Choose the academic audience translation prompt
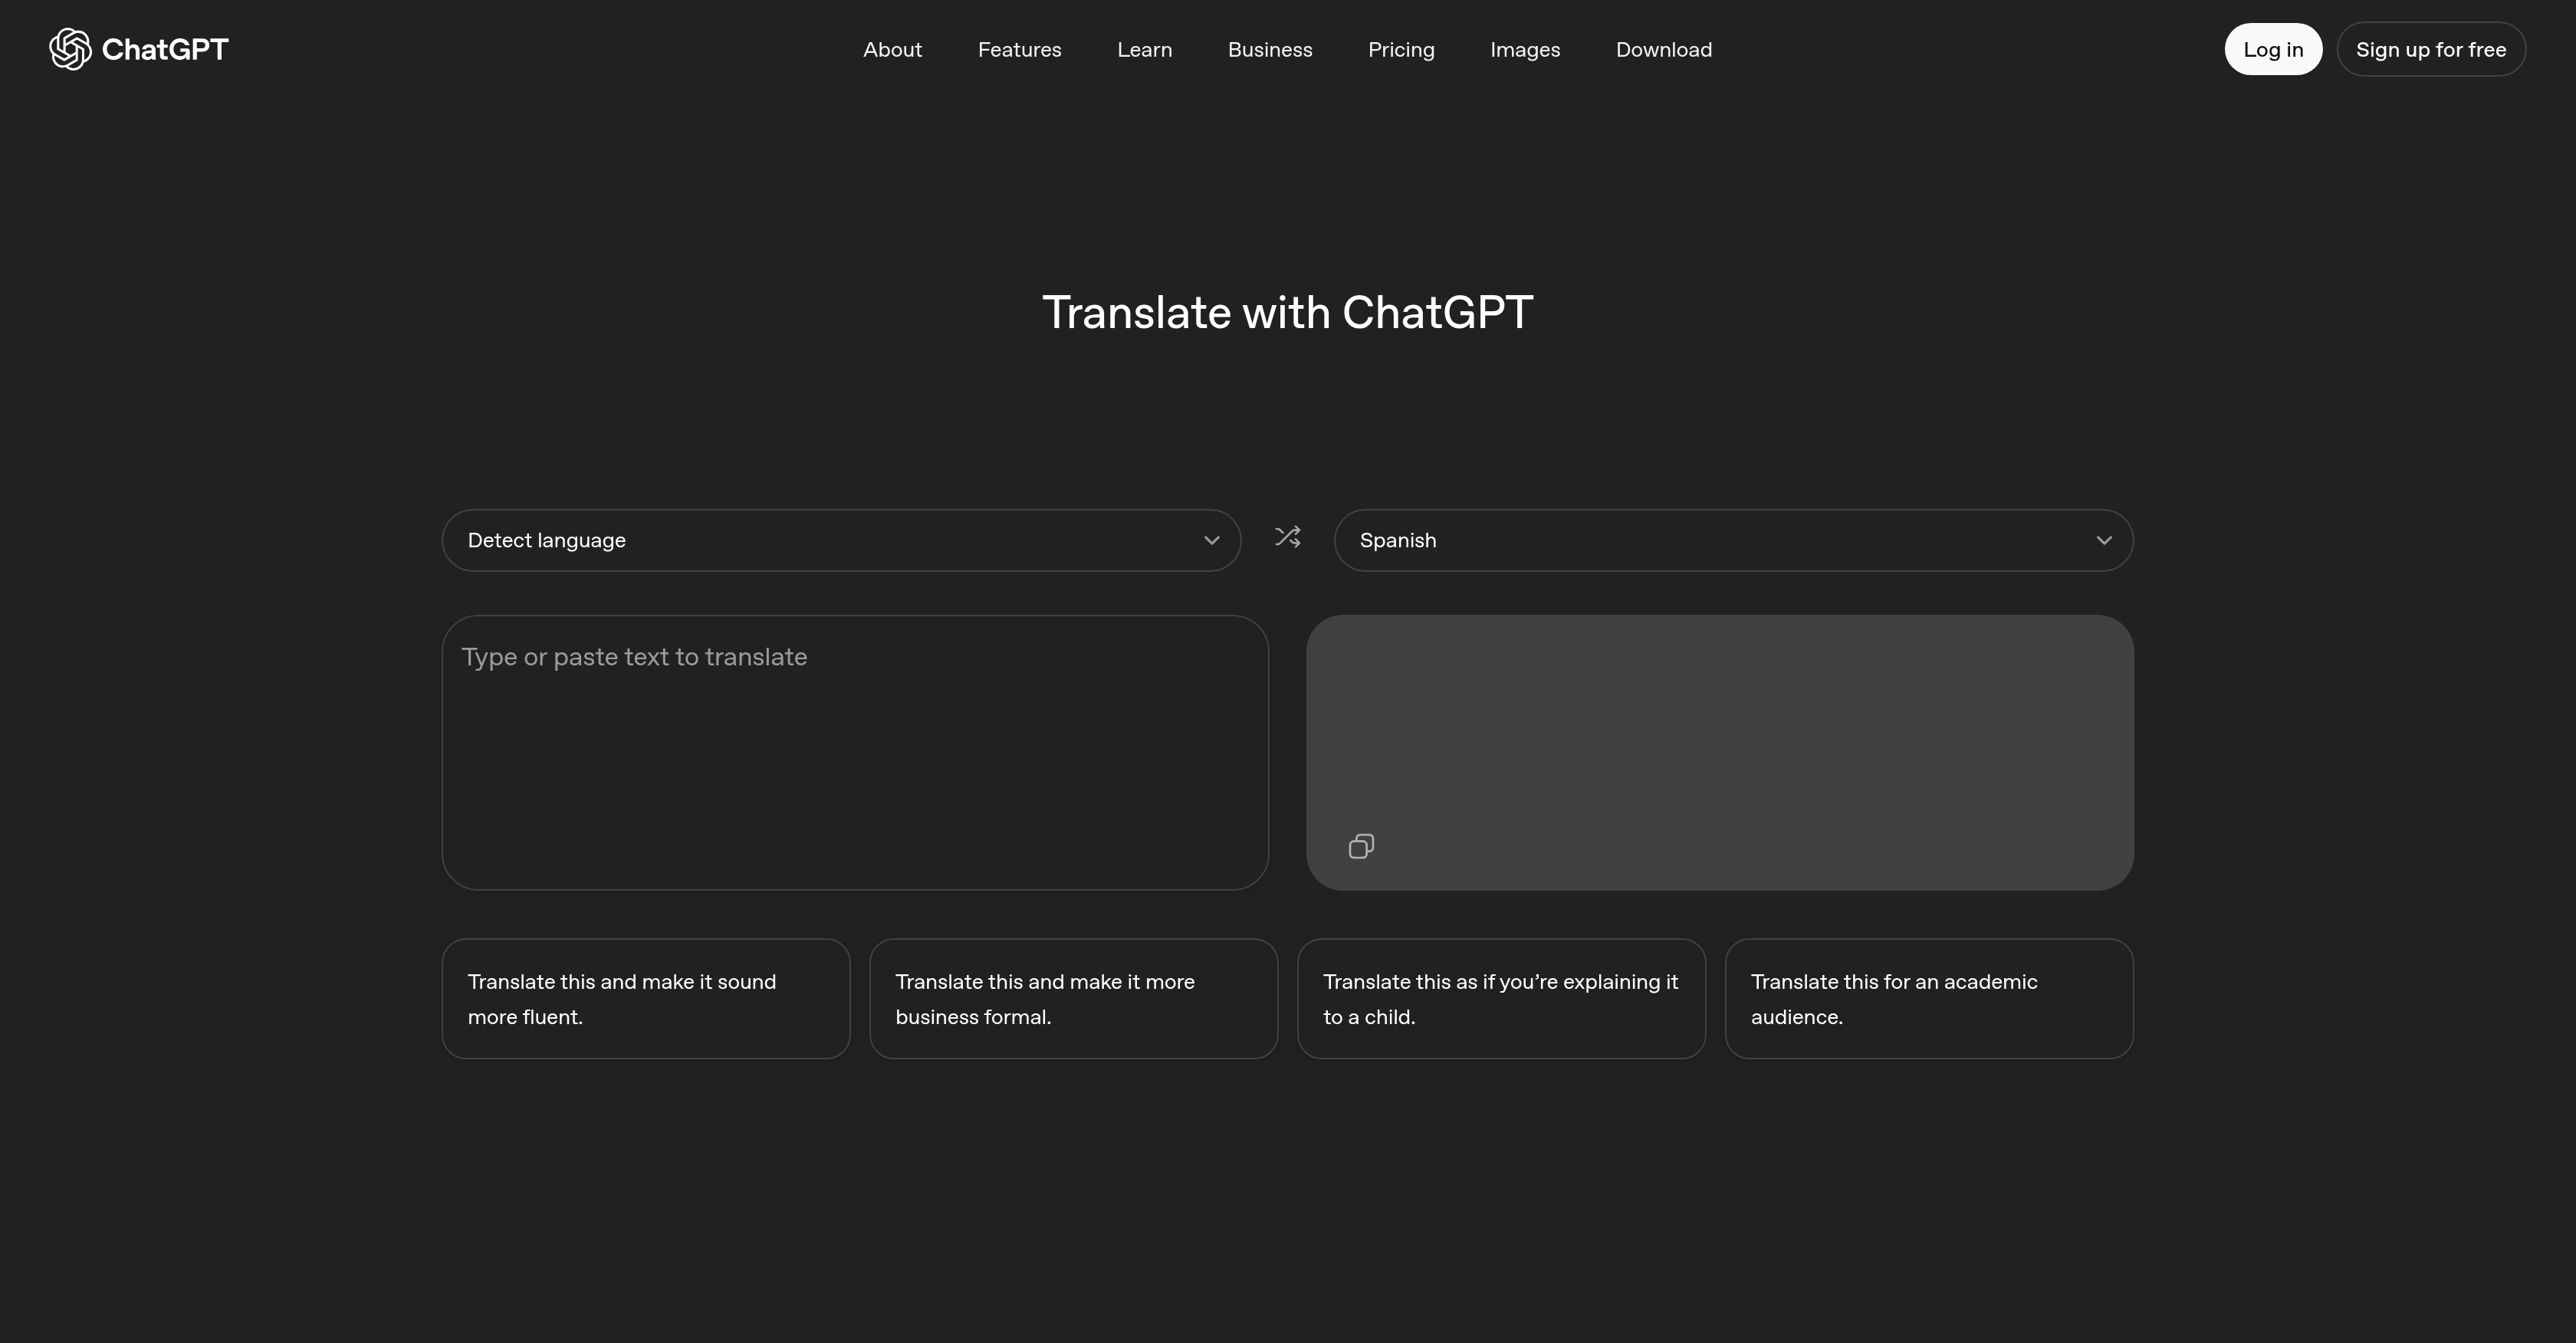This screenshot has width=2576, height=1343. pyautogui.click(x=1929, y=998)
